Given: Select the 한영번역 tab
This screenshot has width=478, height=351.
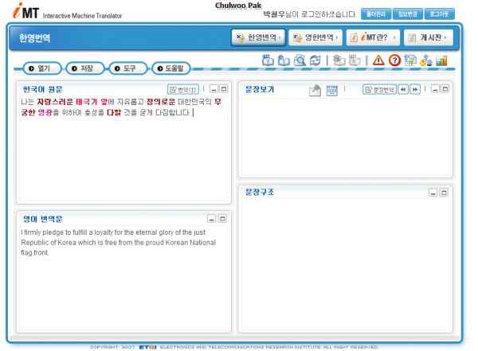Looking at the screenshot, I should [x=258, y=37].
